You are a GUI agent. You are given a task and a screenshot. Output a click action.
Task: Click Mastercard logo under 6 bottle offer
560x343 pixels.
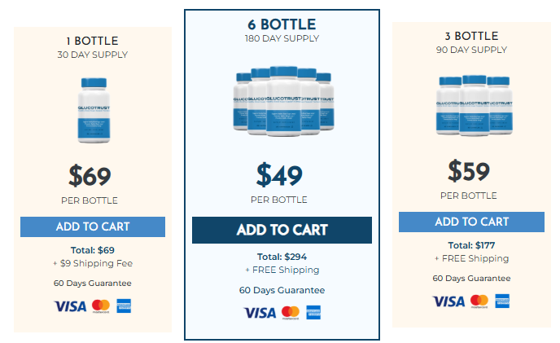point(291,313)
